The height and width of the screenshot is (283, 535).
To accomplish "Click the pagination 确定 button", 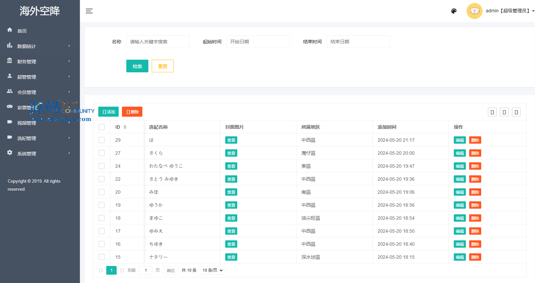I will click(x=171, y=270).
